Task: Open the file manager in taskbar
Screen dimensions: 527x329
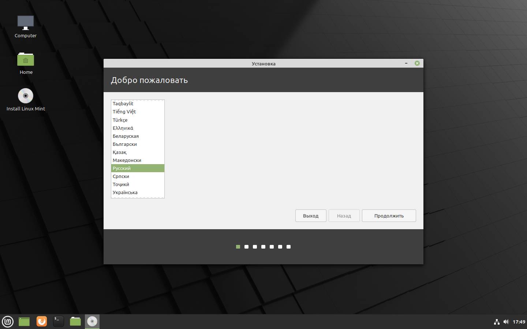Action: click(75, 322)
